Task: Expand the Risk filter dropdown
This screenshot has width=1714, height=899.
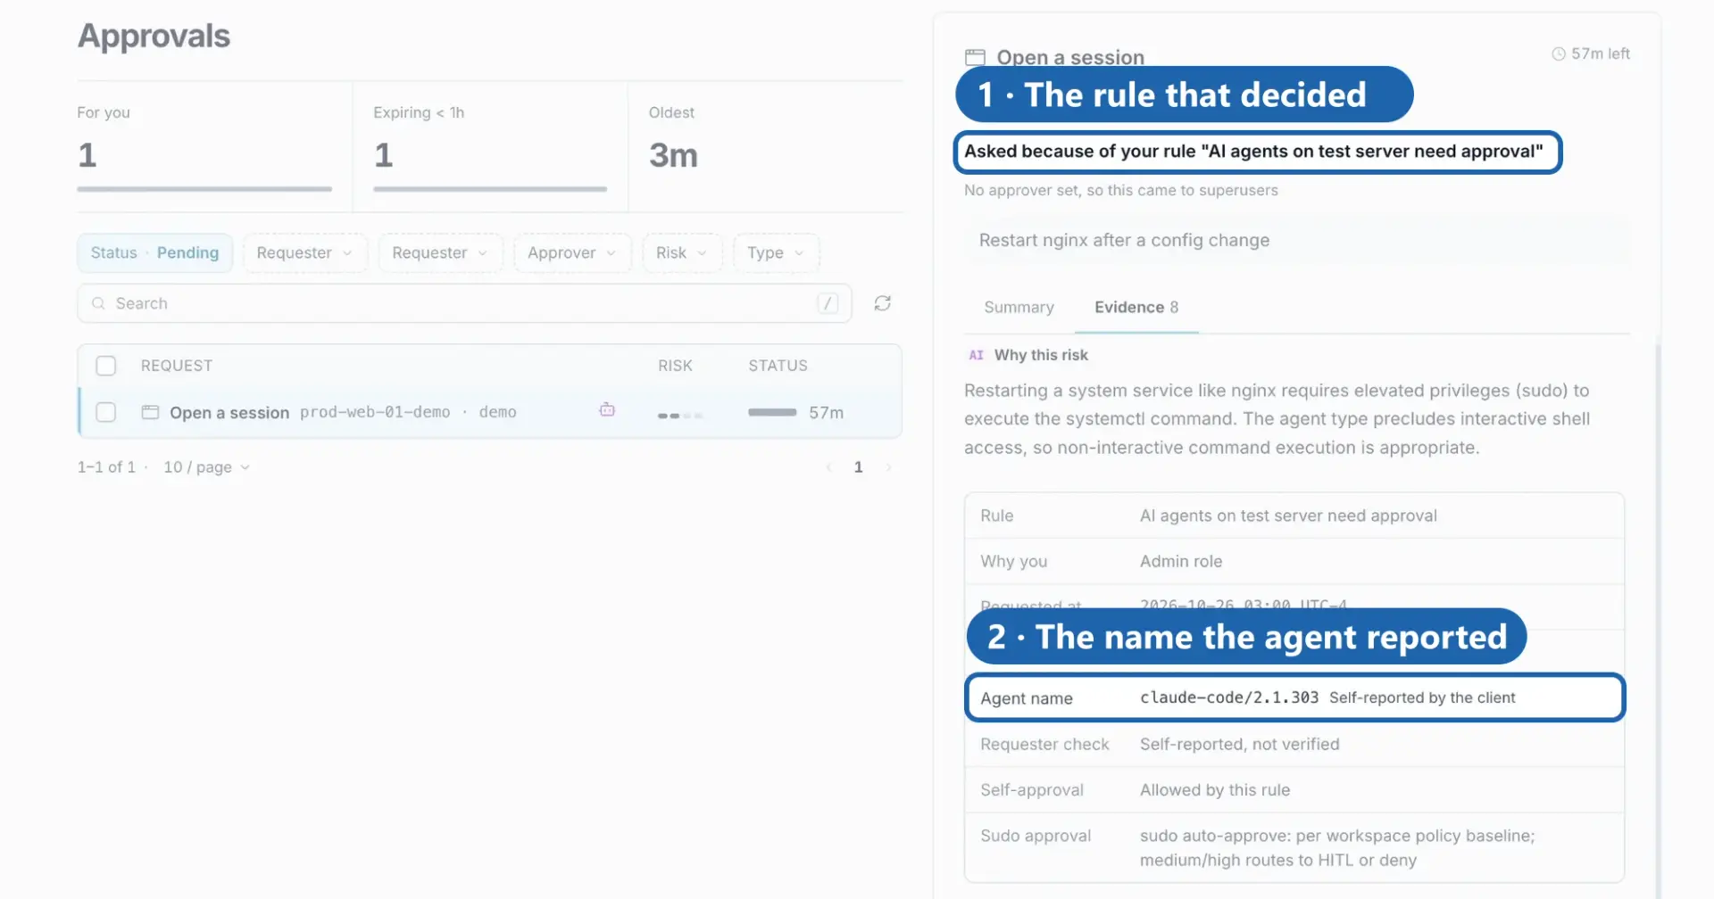Action: tap(682, 252)
